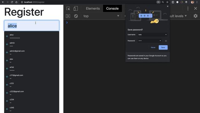Click the Save button
Viewport: 200px width, 113px height.
click(x=163, y=47)
